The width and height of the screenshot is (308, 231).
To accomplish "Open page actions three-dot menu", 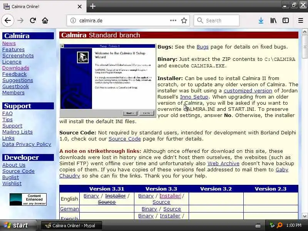I will coord(173,20).
